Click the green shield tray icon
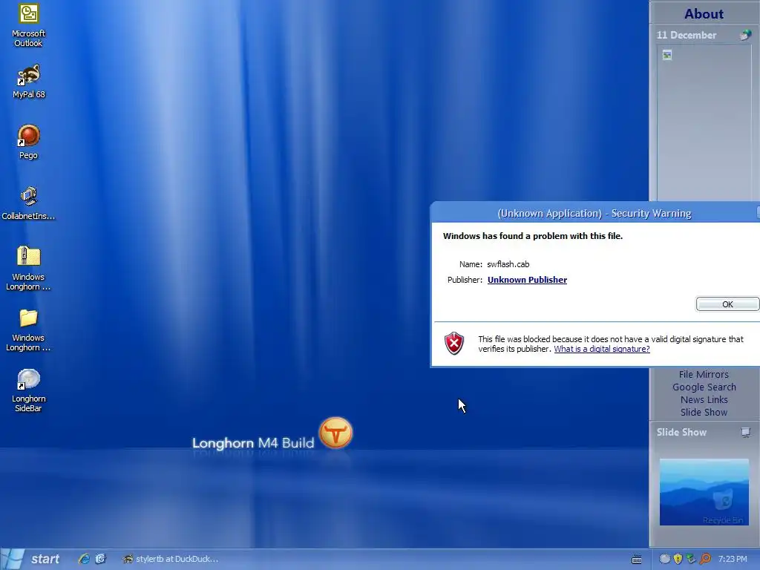Screen dimensions: 760x570 click(x=691, y=559)
